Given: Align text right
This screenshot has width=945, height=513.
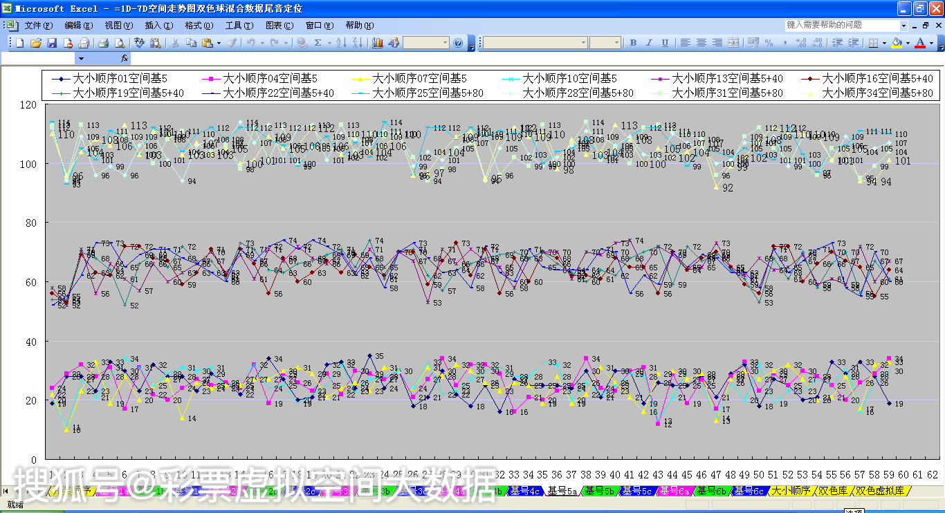Looking at the screenshot, I should (717, 42).
